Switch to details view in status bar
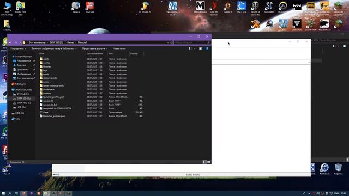The image size is (349, 196). [x=204, y=162]
